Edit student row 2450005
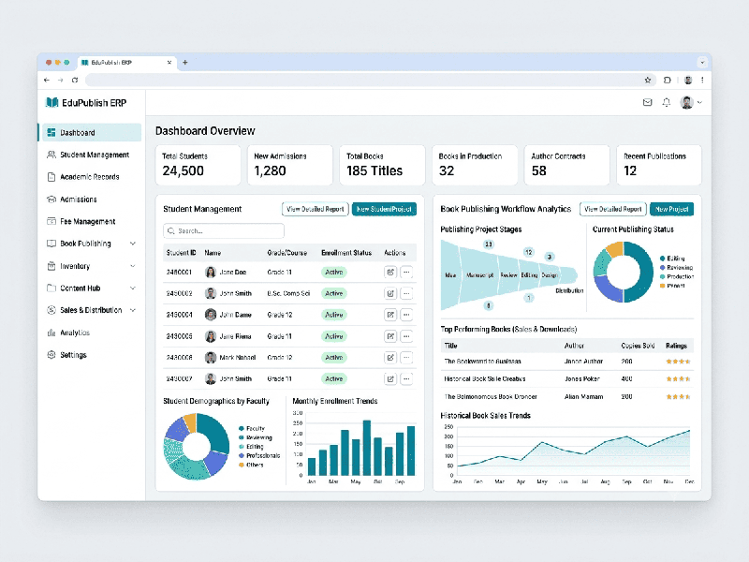Image resolution: width=749 pixels, height=562 pixels. coord(390,336)
